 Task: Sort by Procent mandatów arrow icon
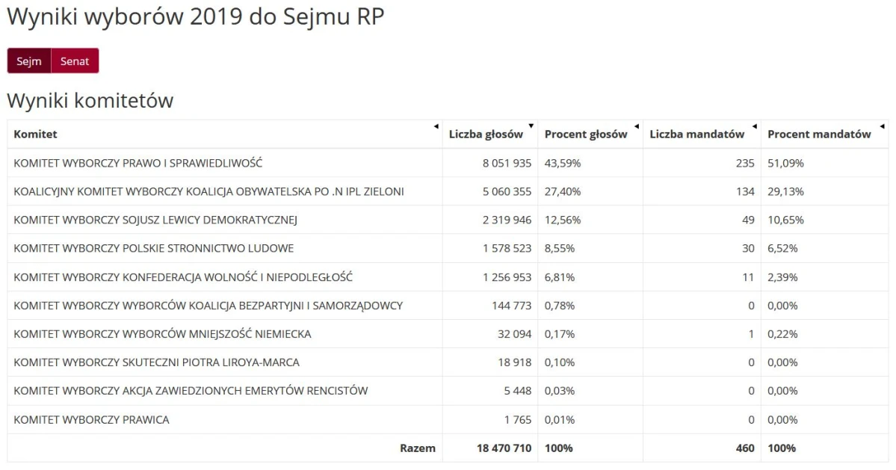883,126
